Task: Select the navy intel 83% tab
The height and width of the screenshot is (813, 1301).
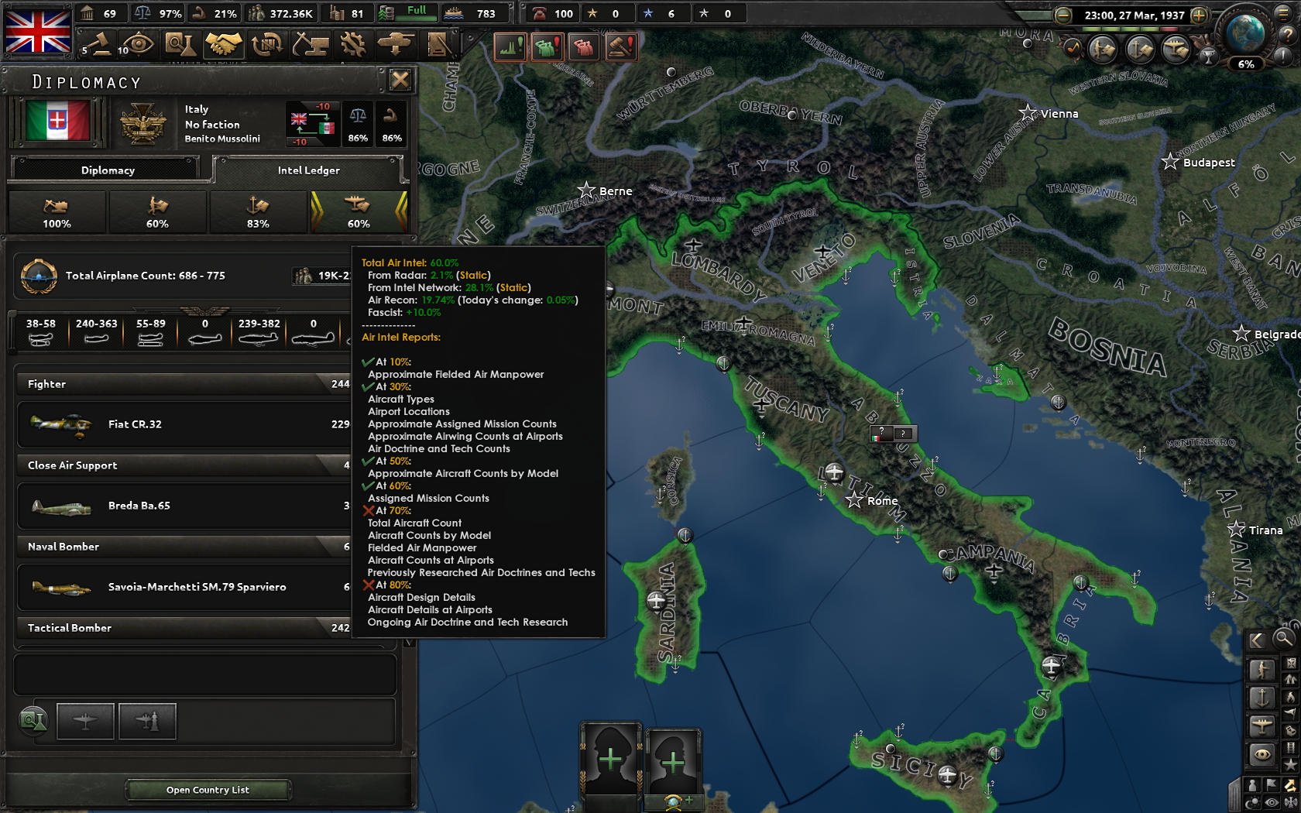Action: click(258, 212)
